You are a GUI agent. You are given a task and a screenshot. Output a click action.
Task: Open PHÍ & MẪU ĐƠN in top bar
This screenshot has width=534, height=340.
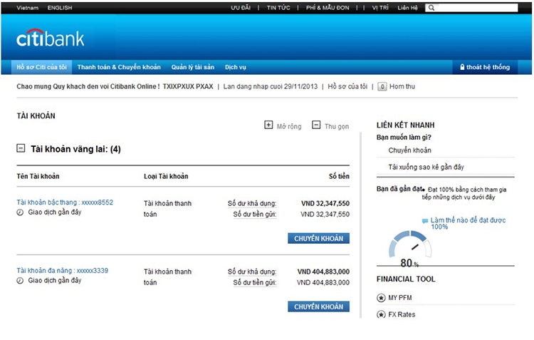click(x=328, y=8)
